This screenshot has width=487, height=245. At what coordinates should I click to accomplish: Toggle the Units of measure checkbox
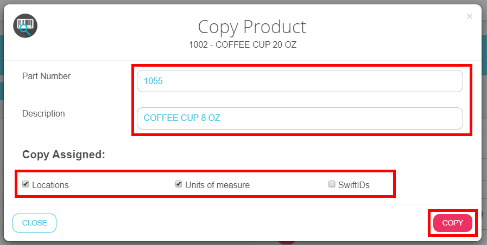pos(179,184)
